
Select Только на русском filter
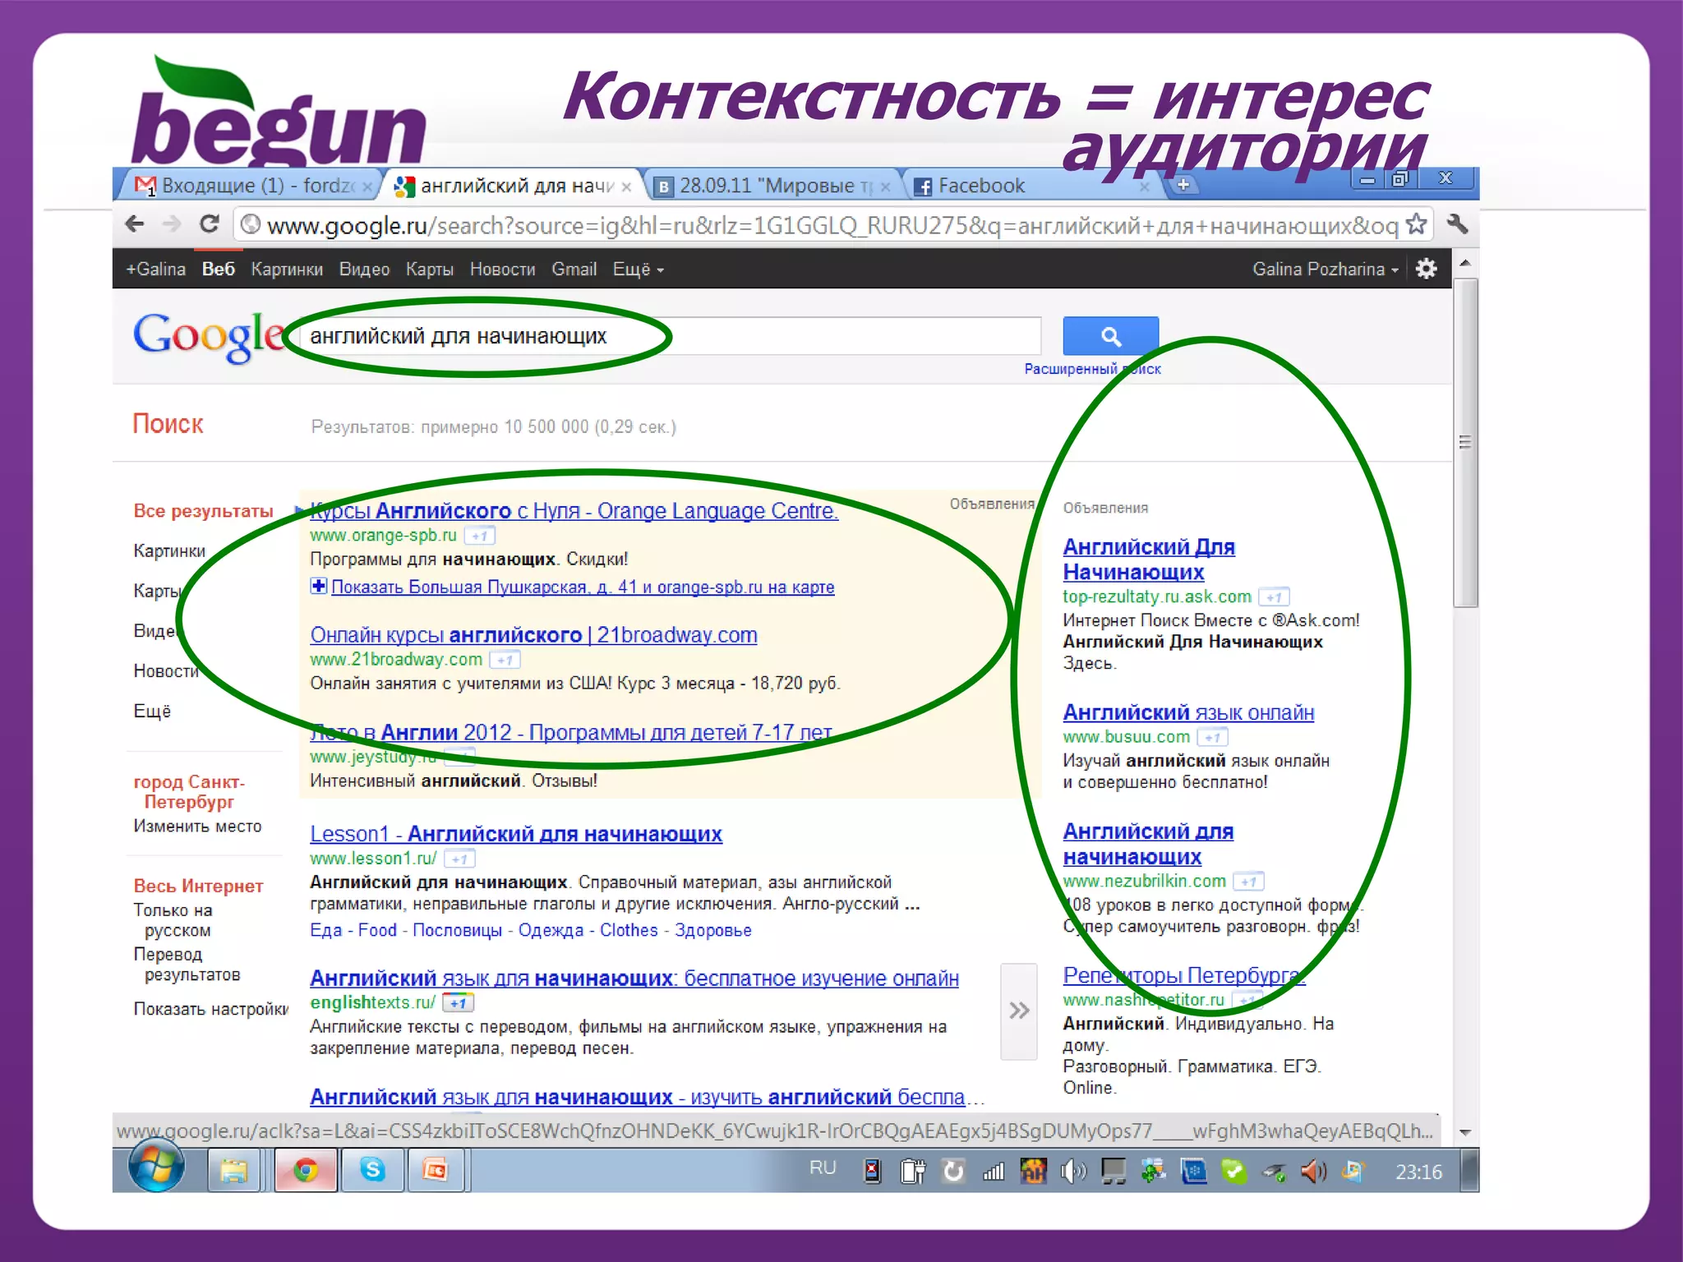pyautogui.click(x=173, y=920)
